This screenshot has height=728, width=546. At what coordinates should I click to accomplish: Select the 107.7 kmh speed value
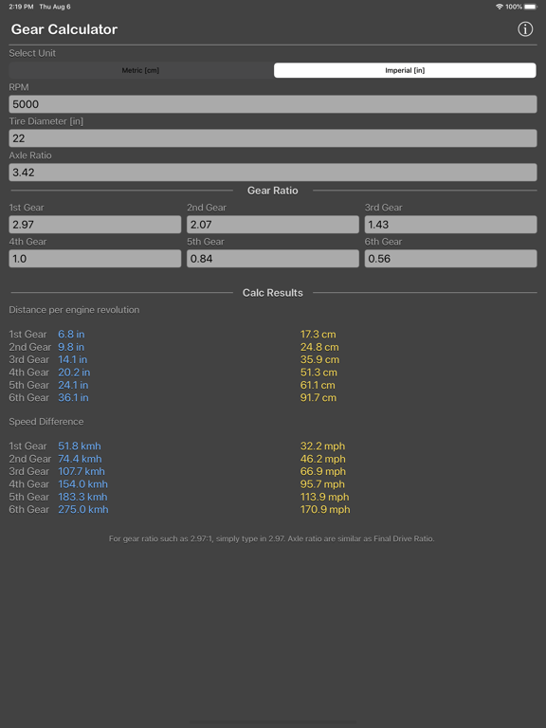click(x=82, y=471)
